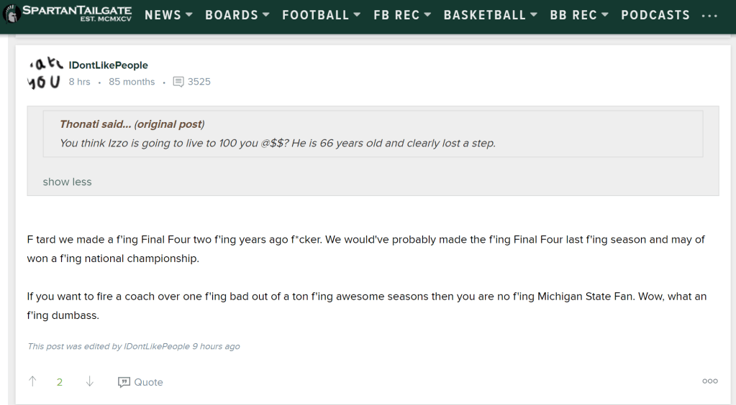Viewport: 736px width, 405px height.
Task: Open the BB REC navigation menu
Action: tap(579, 15)
